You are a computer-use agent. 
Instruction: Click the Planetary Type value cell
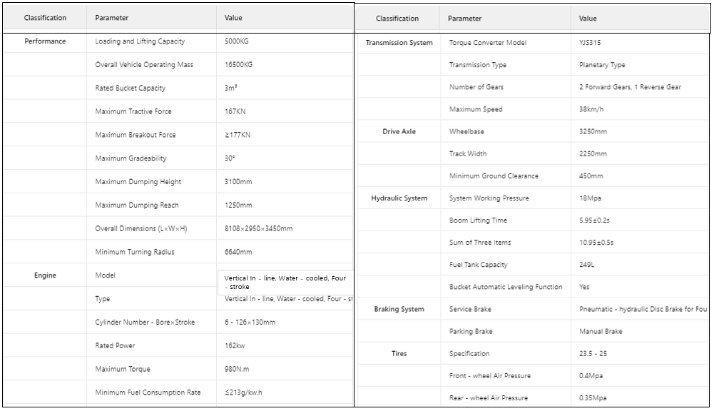pyautogui.click(x=602, y=65)
